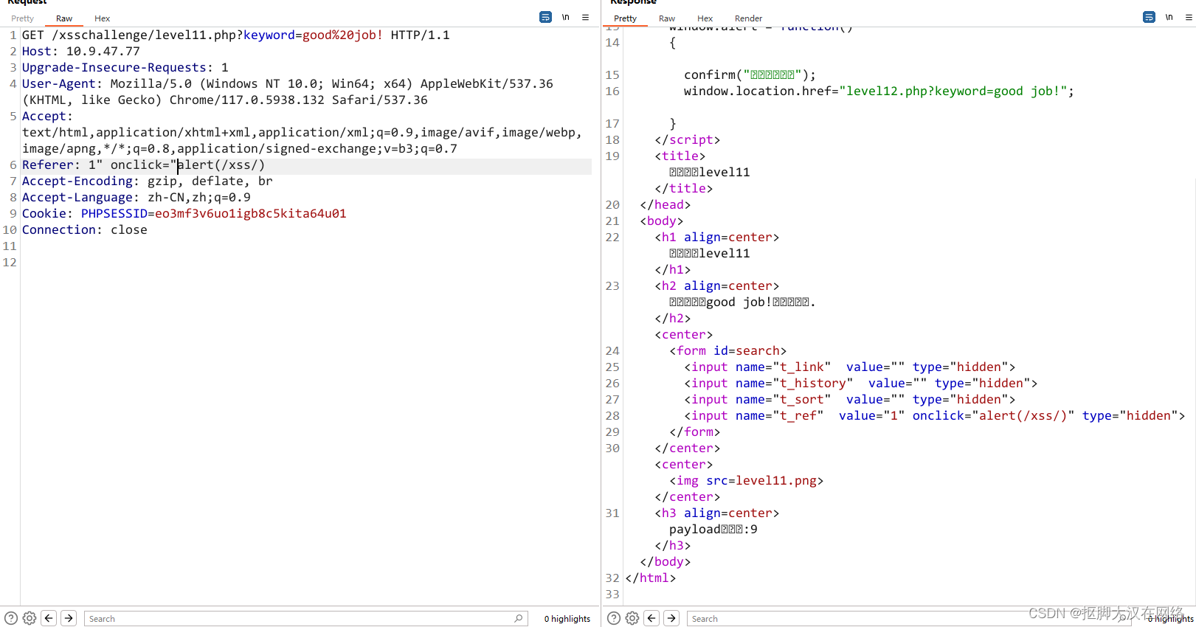
Task: Click the closing </html> tag line
Action: pos(651,578)
